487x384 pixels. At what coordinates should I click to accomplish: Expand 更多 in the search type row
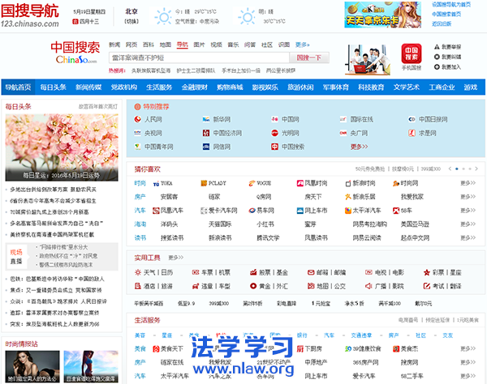(302, 45)
